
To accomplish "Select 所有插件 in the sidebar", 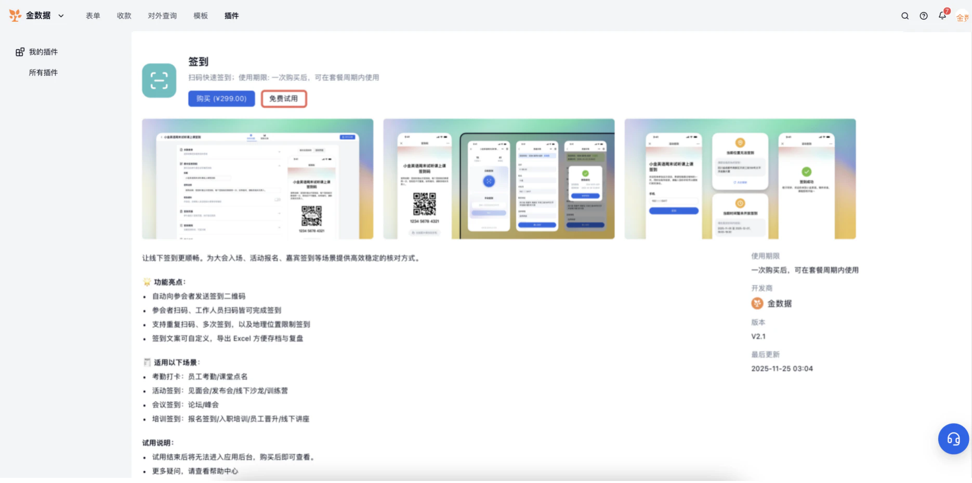I will tap(43, 73).
